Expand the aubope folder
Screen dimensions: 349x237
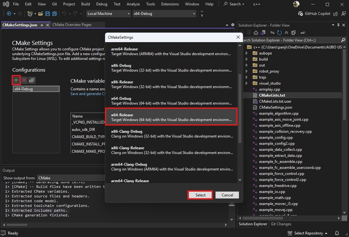(x=247, y=53)
